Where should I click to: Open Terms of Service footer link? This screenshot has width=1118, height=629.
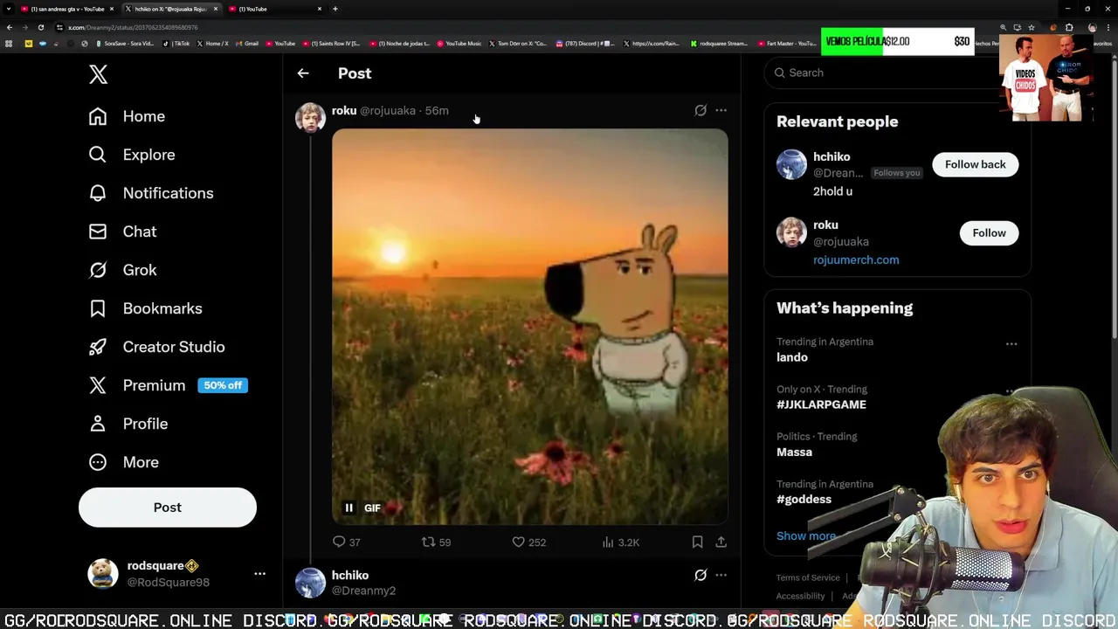[808, 577]
